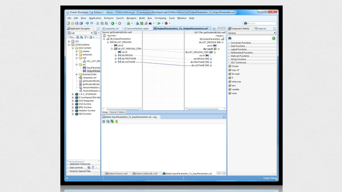Click the source pane horizontal scrollbar
Viewport: 342px width, 192px height.
123,109
